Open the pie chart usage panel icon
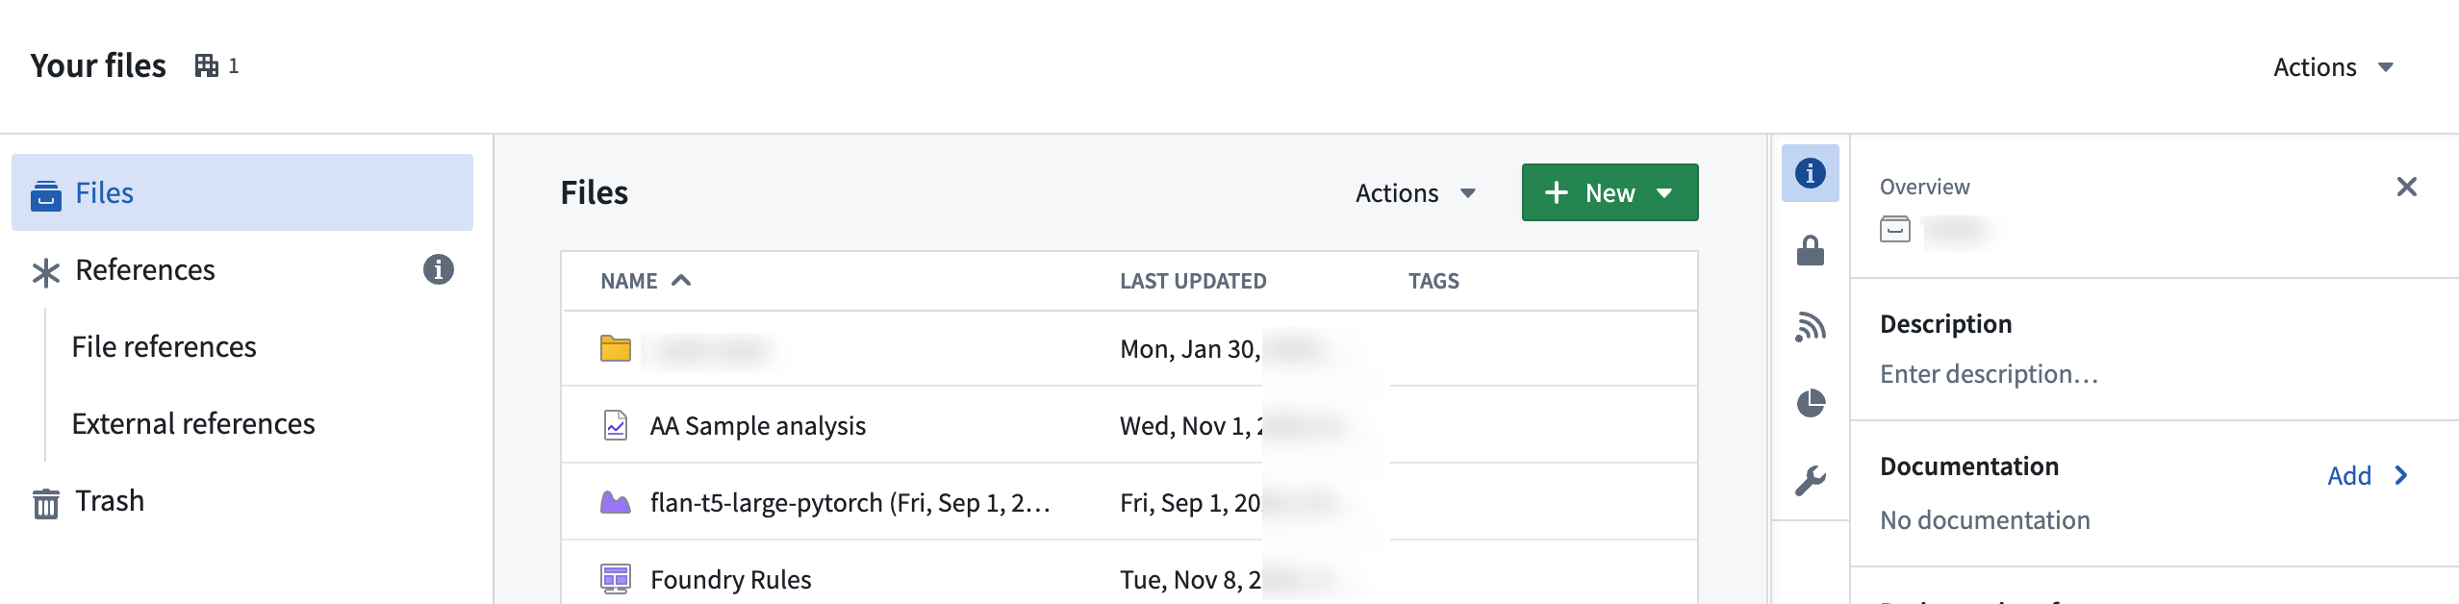Screen dimensions: 2459x604 point(1810,403)
